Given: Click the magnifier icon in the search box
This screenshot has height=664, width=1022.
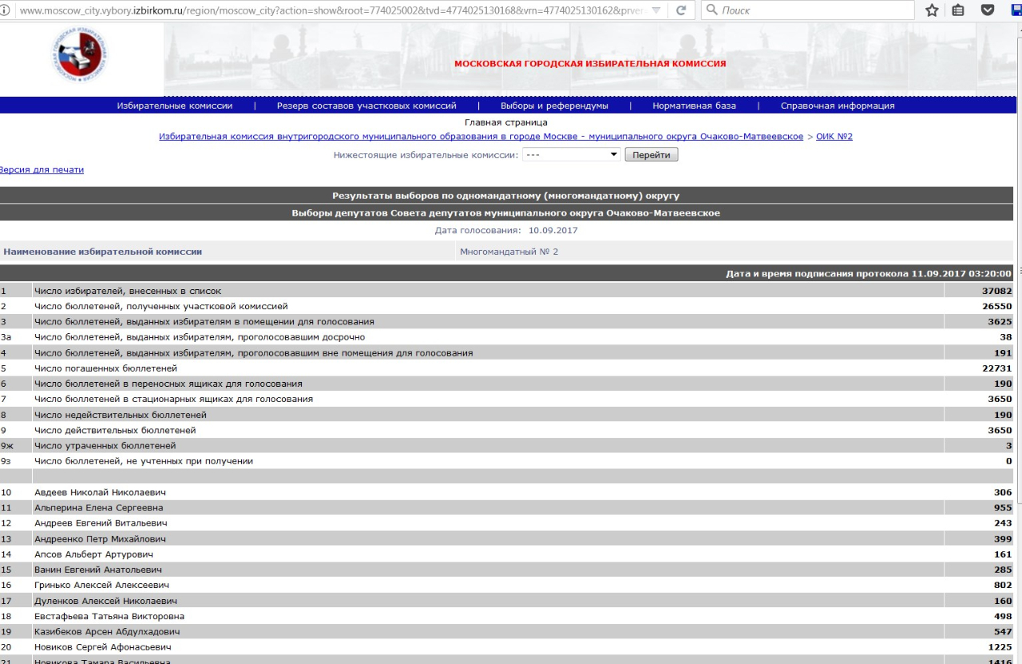Looking at the screenshot, I should [711, 10].
